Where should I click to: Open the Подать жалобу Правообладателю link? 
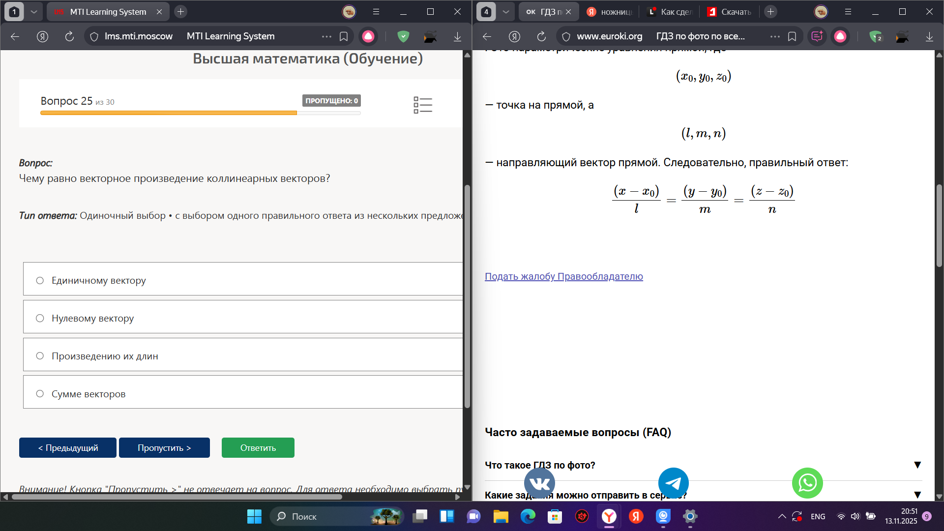coord(564,276)
